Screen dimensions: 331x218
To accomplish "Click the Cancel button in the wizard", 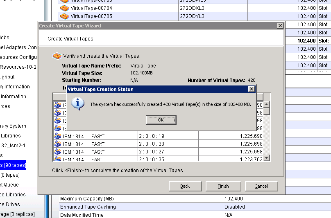I will 261,186.
